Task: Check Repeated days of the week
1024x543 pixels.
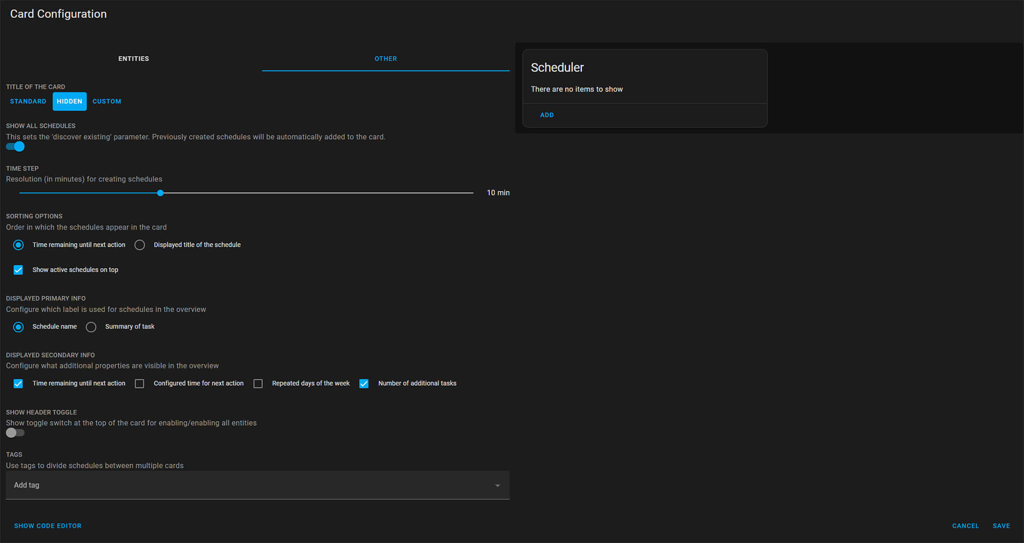Action: (258, 384)
